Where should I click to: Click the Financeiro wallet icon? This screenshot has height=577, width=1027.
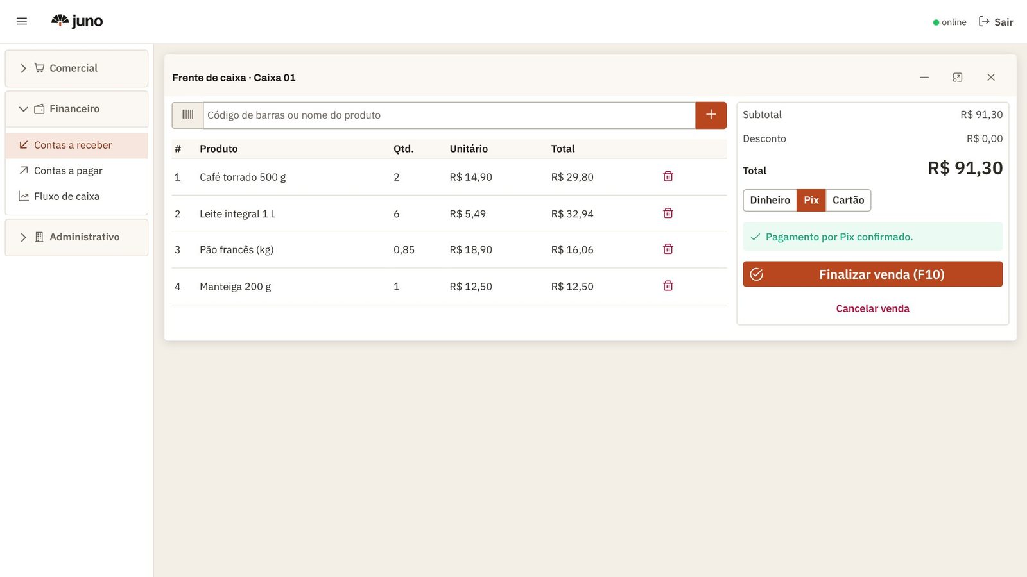(40, 109)
